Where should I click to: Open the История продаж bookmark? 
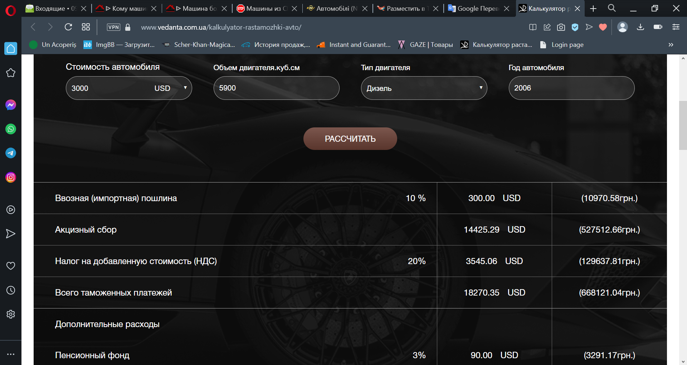[x=276, y=45]
